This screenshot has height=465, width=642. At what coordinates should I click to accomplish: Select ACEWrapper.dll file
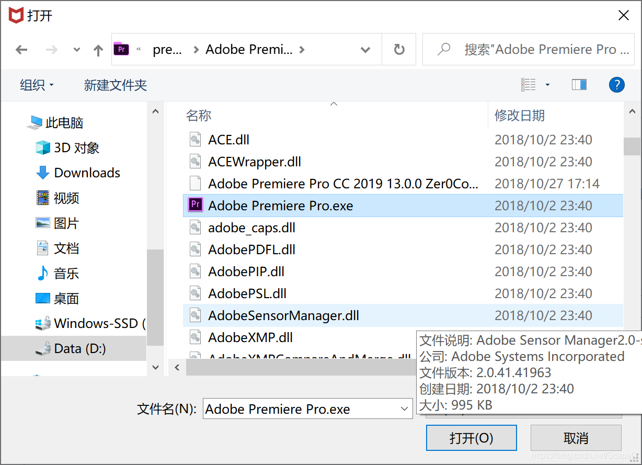(255, 162)
